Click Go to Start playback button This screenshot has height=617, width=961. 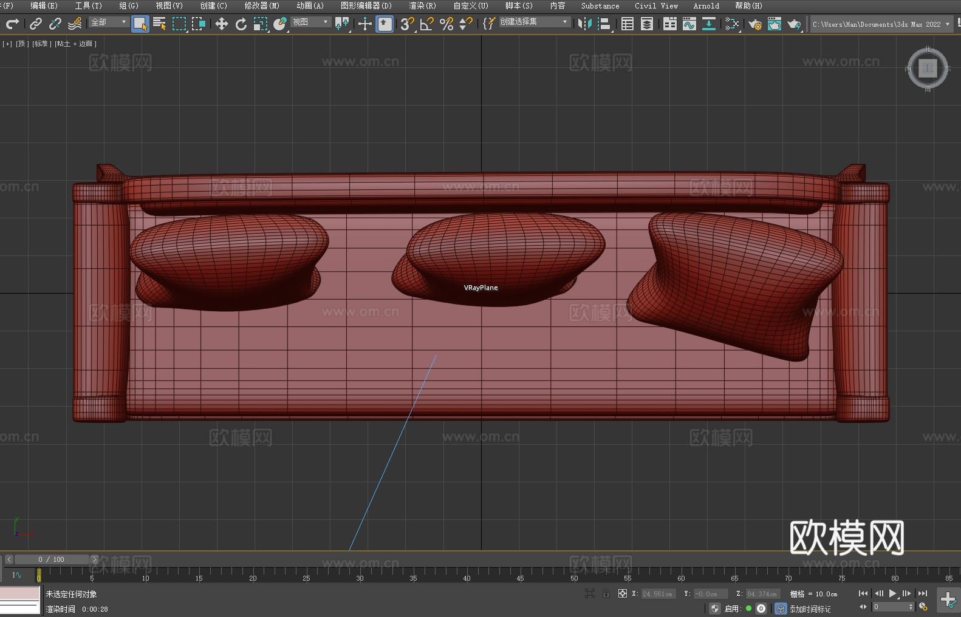(863, 593)
